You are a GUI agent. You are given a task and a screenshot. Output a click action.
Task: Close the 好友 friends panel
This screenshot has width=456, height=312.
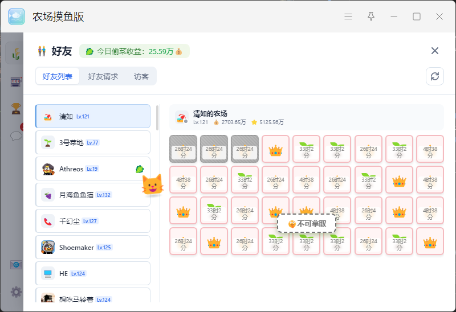tap(435, 51)
